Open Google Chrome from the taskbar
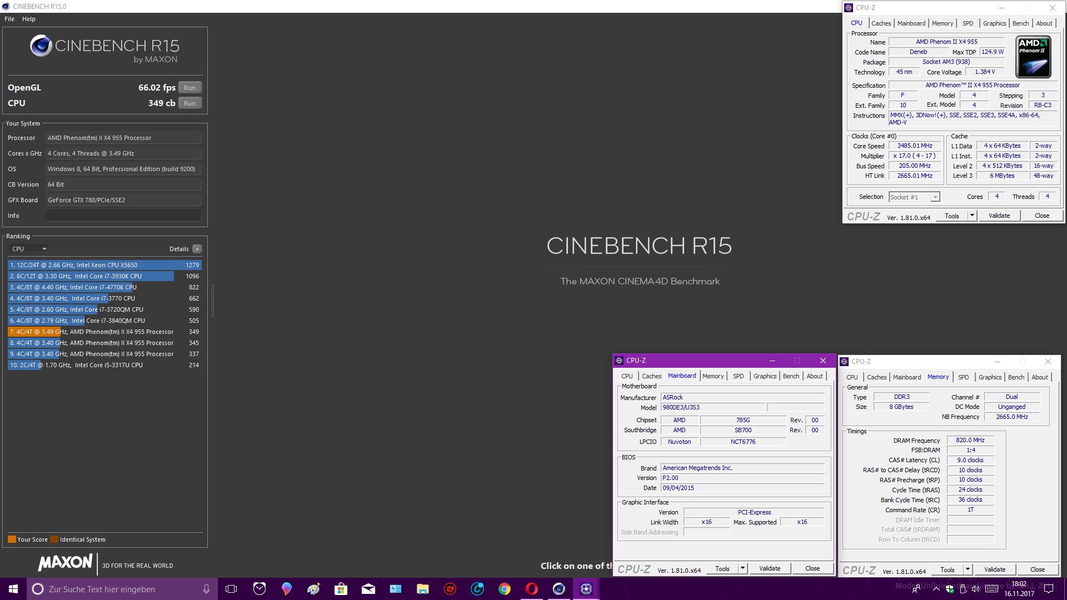This screenshot has width=1067, height=600. [504, 589]
